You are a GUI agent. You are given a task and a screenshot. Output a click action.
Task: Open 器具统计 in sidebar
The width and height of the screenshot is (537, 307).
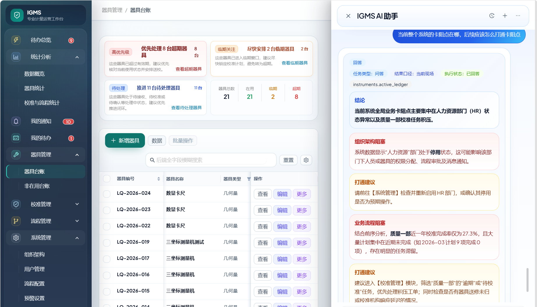pyautogui.click(x=34, y=88)
